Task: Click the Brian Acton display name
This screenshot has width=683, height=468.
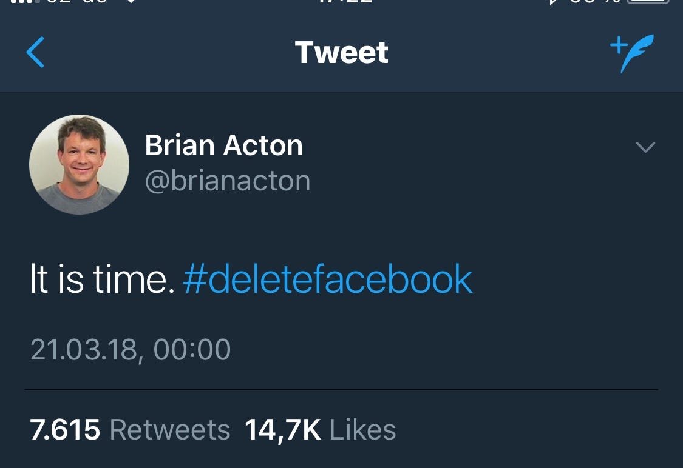Action: pos(223,145)
